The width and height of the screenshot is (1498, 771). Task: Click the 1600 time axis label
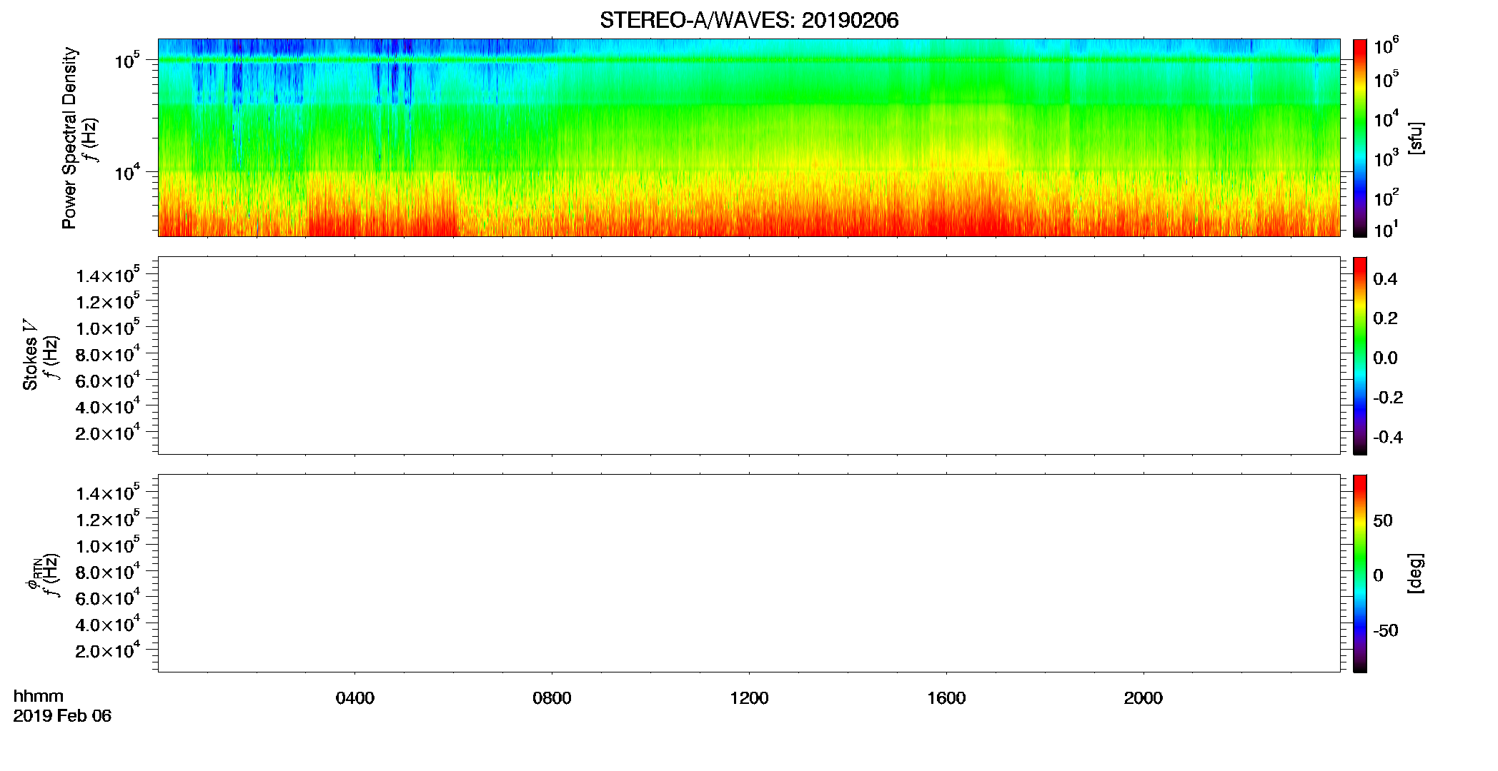coord(946,698)
